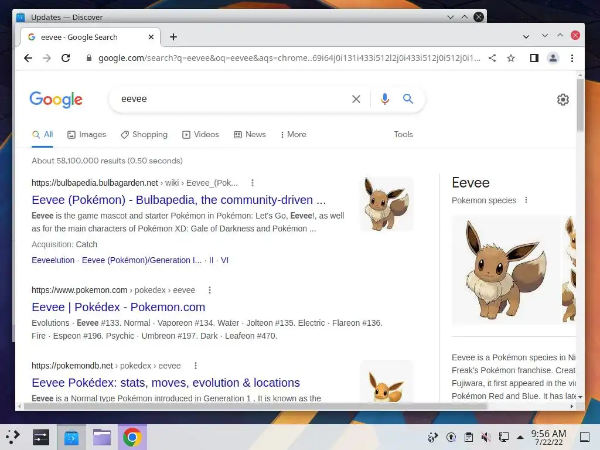Viewport: 600px width, 450px height.
Task: Open Chrome side panel
Action: click(534, 58)
